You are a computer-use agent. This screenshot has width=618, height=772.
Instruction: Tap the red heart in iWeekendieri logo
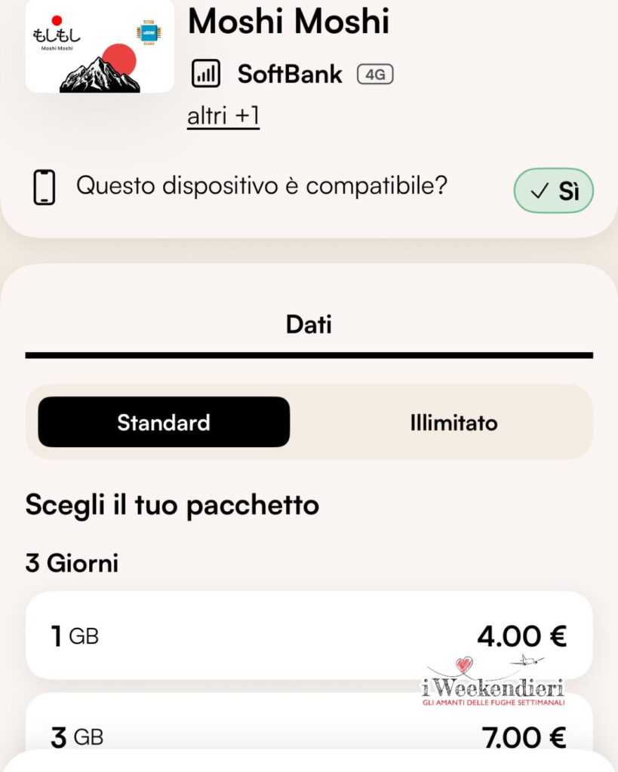[463, 665]
